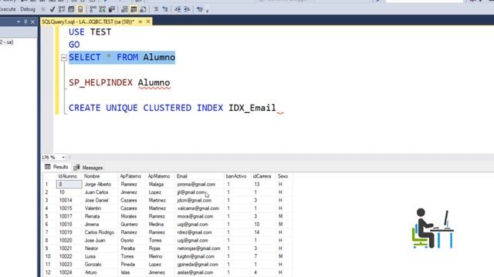Select the SQLQuery1.sql document tab
Viewport: 494px width, 277px height.
point(88,22)
